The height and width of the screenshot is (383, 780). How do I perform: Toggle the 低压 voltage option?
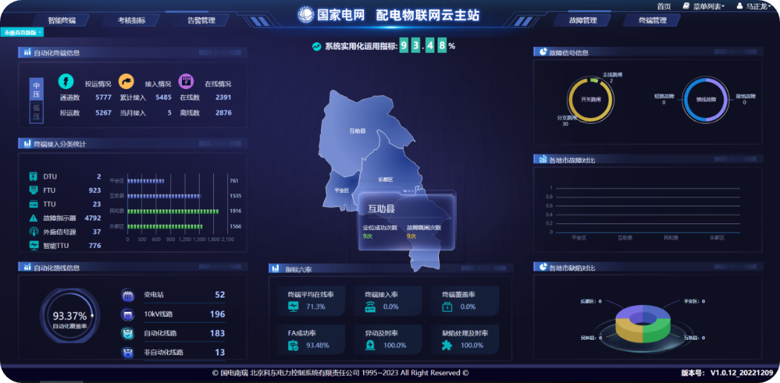tap(37, 112)
